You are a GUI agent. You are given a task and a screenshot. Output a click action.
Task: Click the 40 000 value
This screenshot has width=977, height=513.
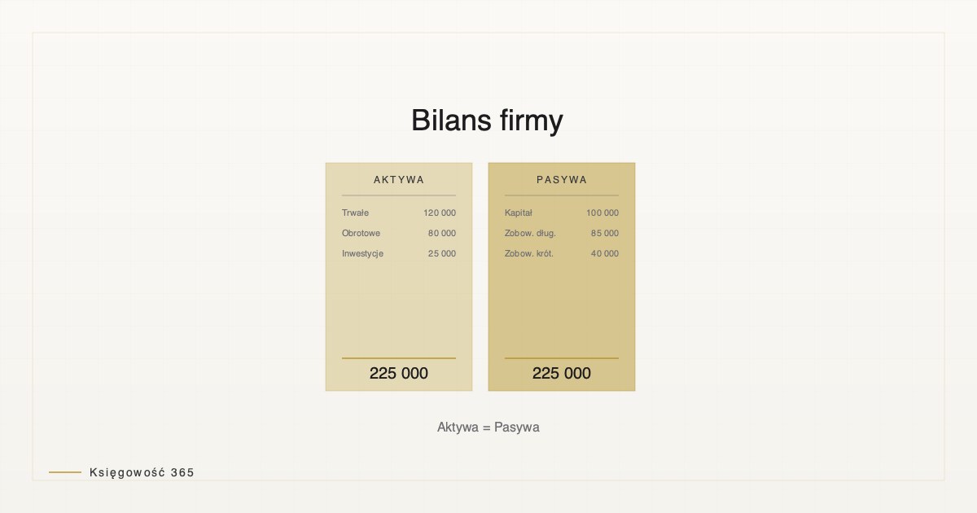coord(605,254)
